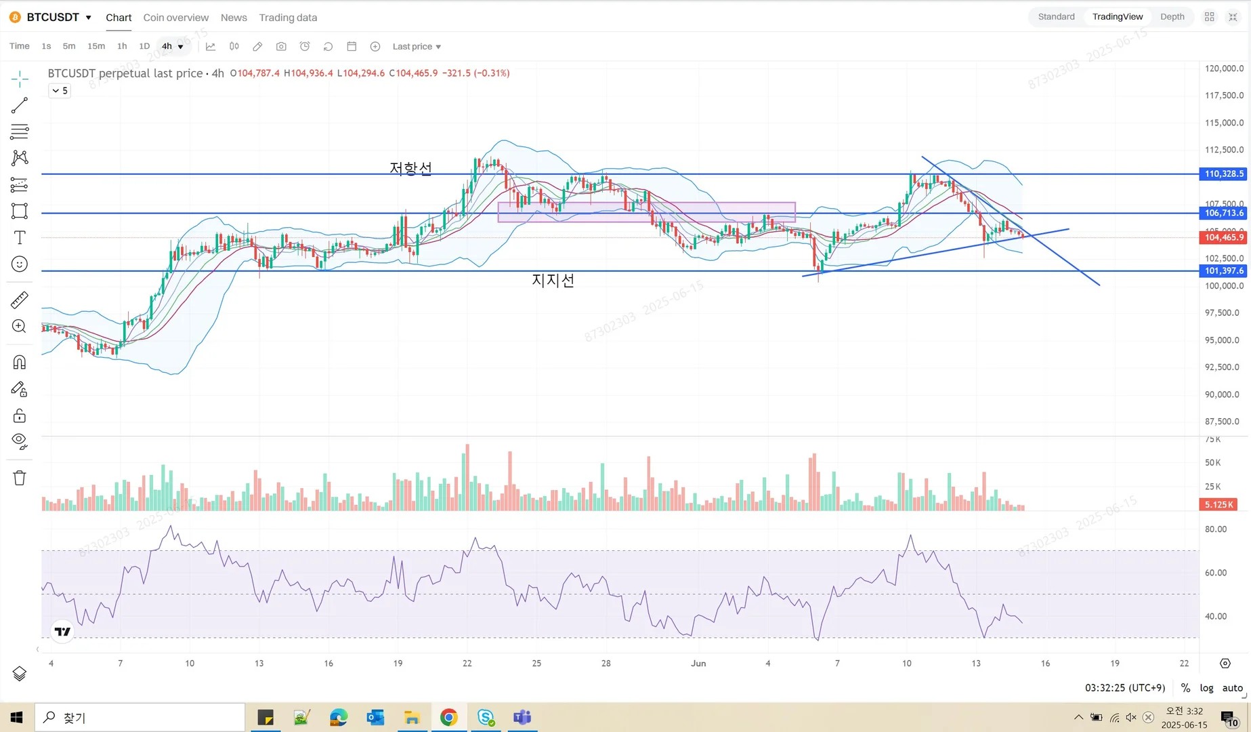The height and width of the screenshot is (732, 1251).
Task: Toggle log scale on the price axis
Action: click(1207, 687)
